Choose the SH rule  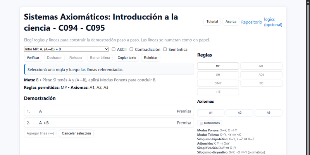(218, 74)
